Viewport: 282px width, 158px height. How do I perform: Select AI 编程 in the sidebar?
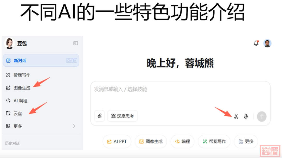20,101
